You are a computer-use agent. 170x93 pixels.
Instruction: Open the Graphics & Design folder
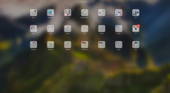(x=85, y=13)
